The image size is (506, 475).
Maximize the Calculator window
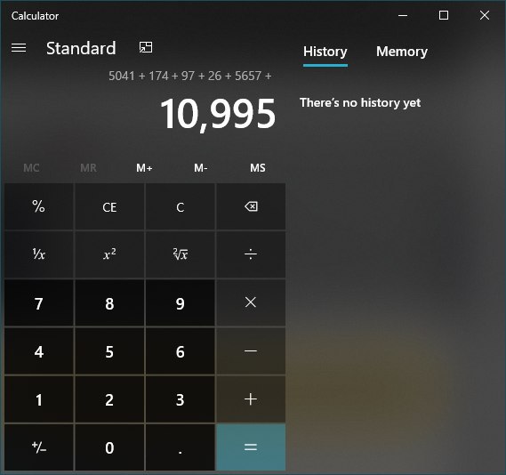click(444, 15)
